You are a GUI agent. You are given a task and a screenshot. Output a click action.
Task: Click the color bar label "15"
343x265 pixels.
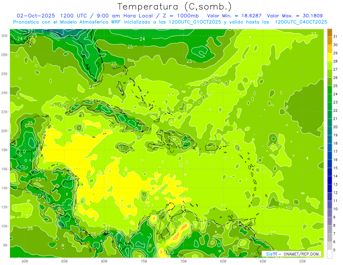(335, 168)
